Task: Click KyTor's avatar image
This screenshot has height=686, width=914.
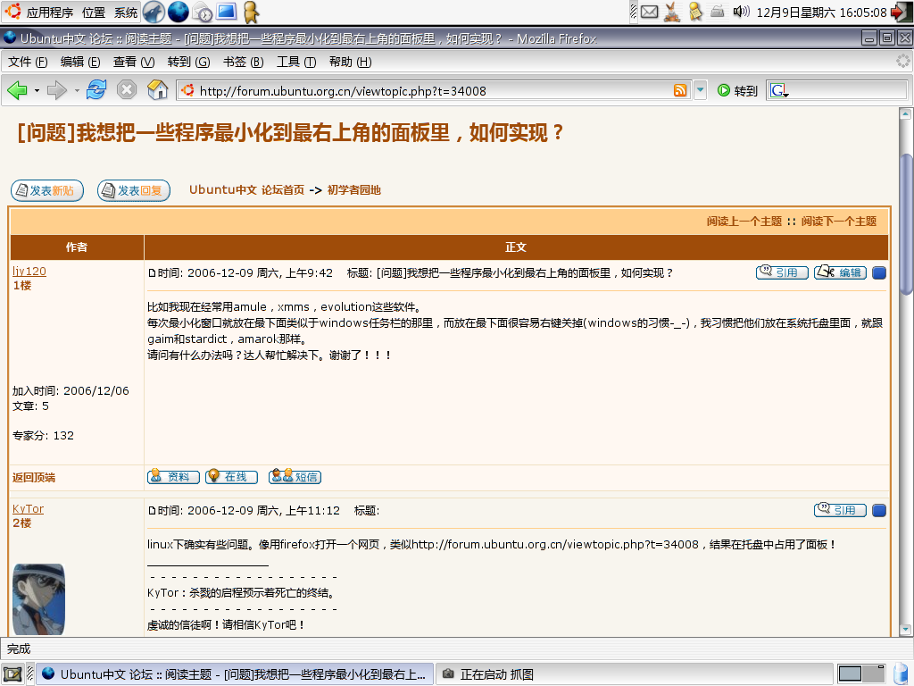Action: [38, 599]
